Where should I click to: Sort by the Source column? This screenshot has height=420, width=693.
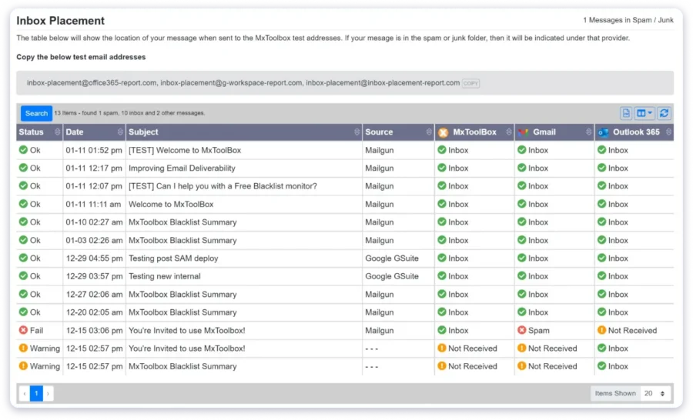pos(429,132)
